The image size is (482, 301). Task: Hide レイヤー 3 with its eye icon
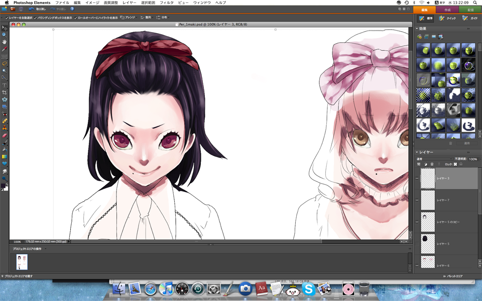point(417,178)
